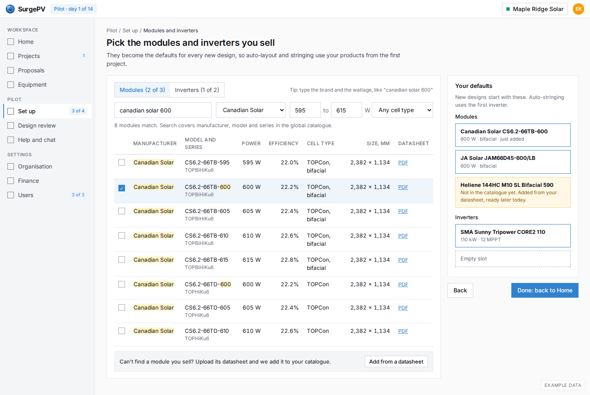Open Equipment in sidebar

pos(47,85)
